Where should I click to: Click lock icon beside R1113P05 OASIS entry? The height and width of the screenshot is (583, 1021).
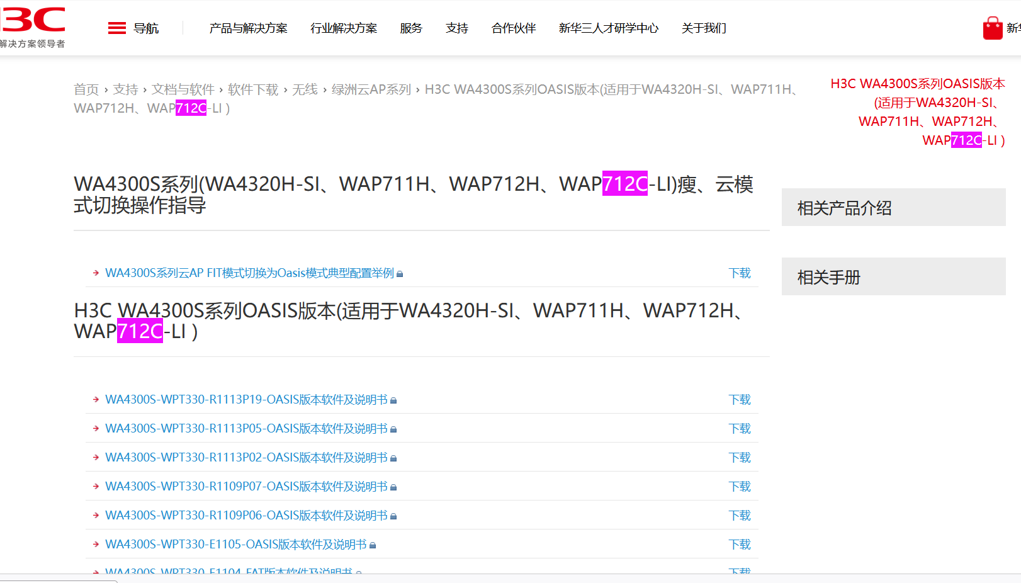[393, 429]
